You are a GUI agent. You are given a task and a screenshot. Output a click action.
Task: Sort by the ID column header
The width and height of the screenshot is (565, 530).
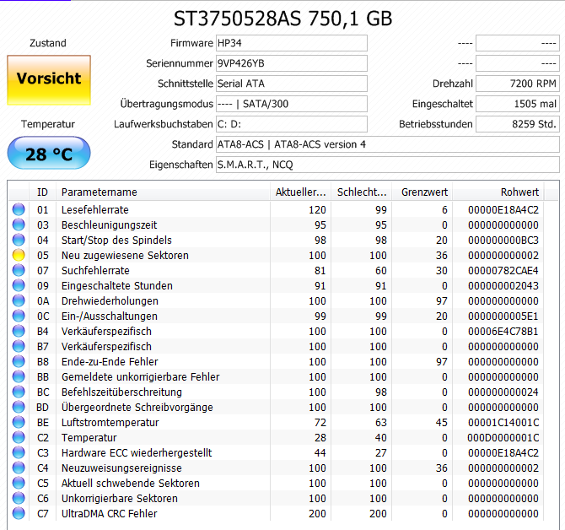coord(42,192)
